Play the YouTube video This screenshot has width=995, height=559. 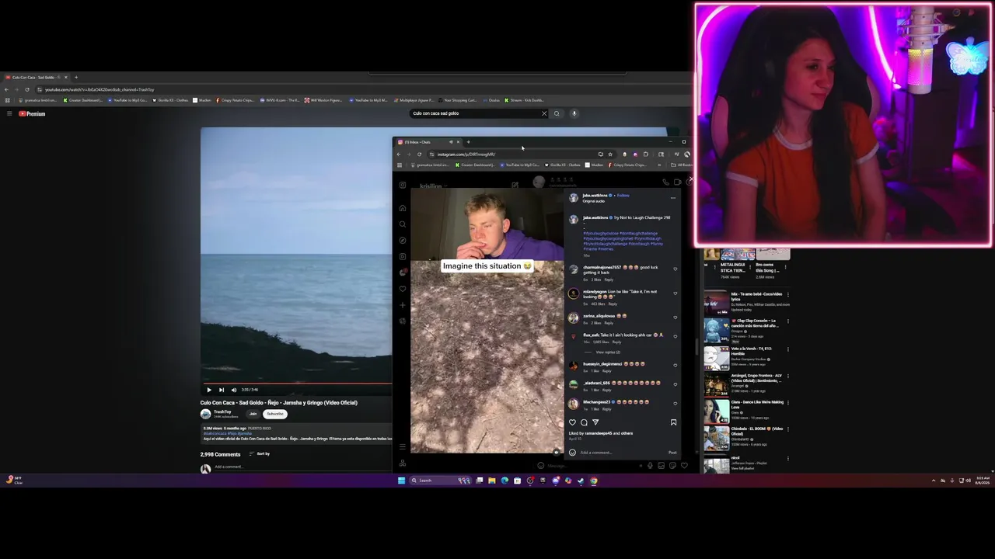click(208, 390)
